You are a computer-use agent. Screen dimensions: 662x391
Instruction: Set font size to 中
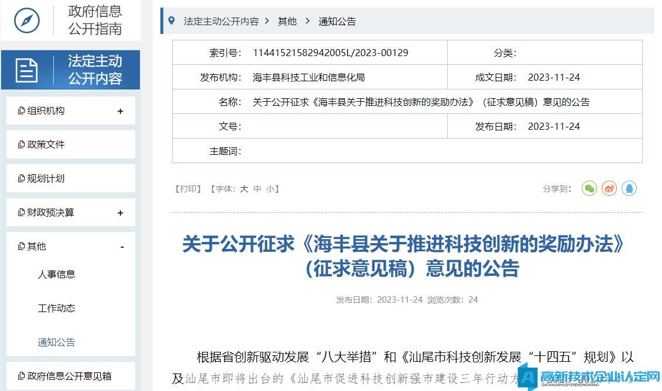click(257, 189)
